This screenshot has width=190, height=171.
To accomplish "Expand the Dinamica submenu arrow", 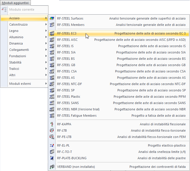I will pyautogui.click(x=46, y=43).
